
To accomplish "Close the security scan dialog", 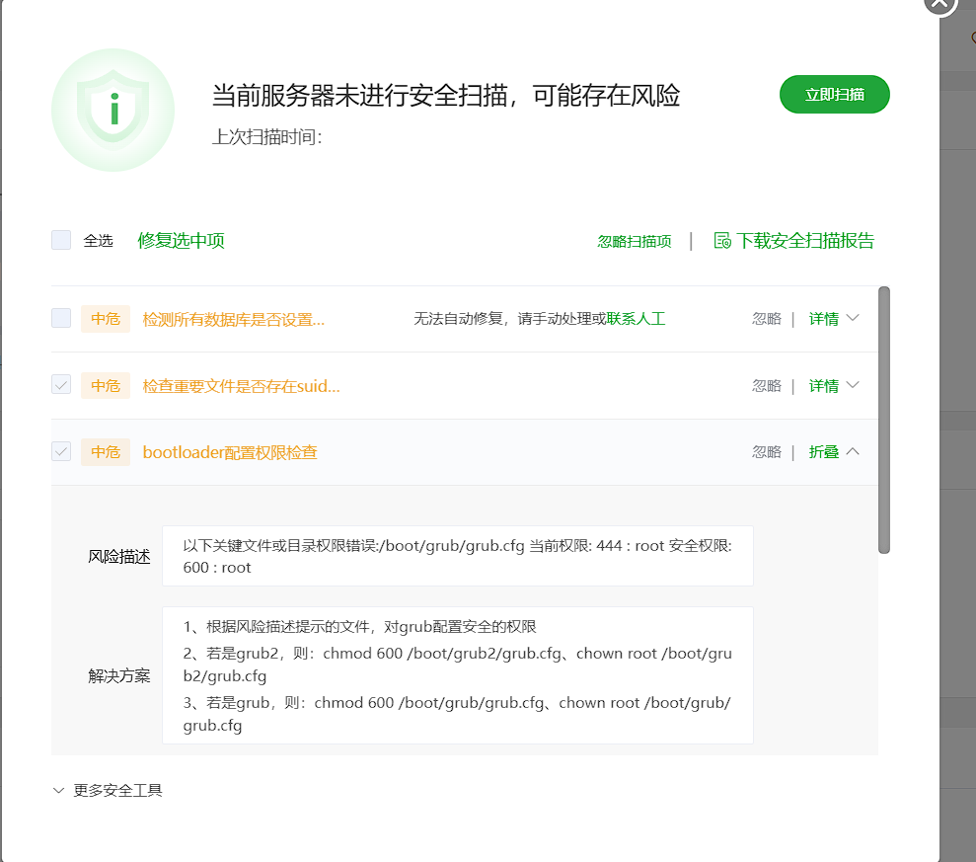I will coord(939,3).
